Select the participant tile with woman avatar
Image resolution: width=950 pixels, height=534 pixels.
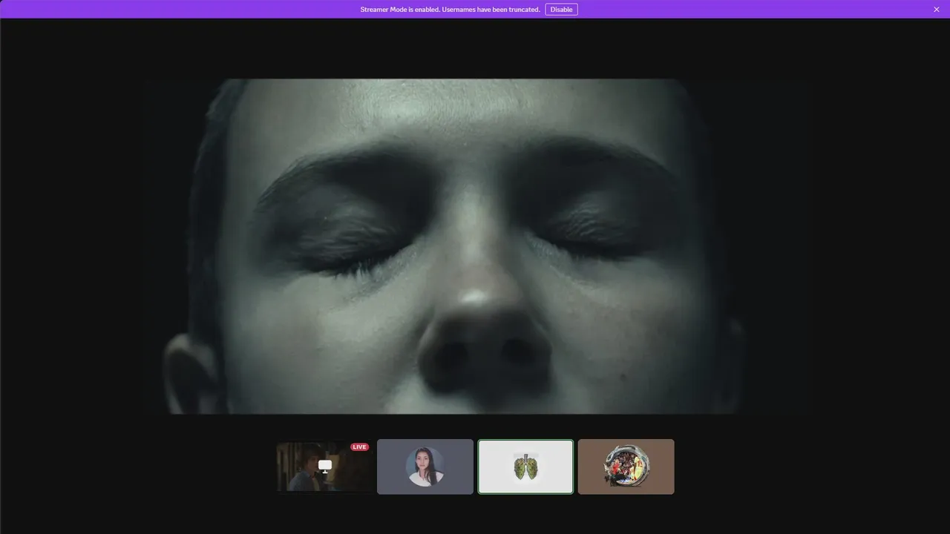coord(425,467)
